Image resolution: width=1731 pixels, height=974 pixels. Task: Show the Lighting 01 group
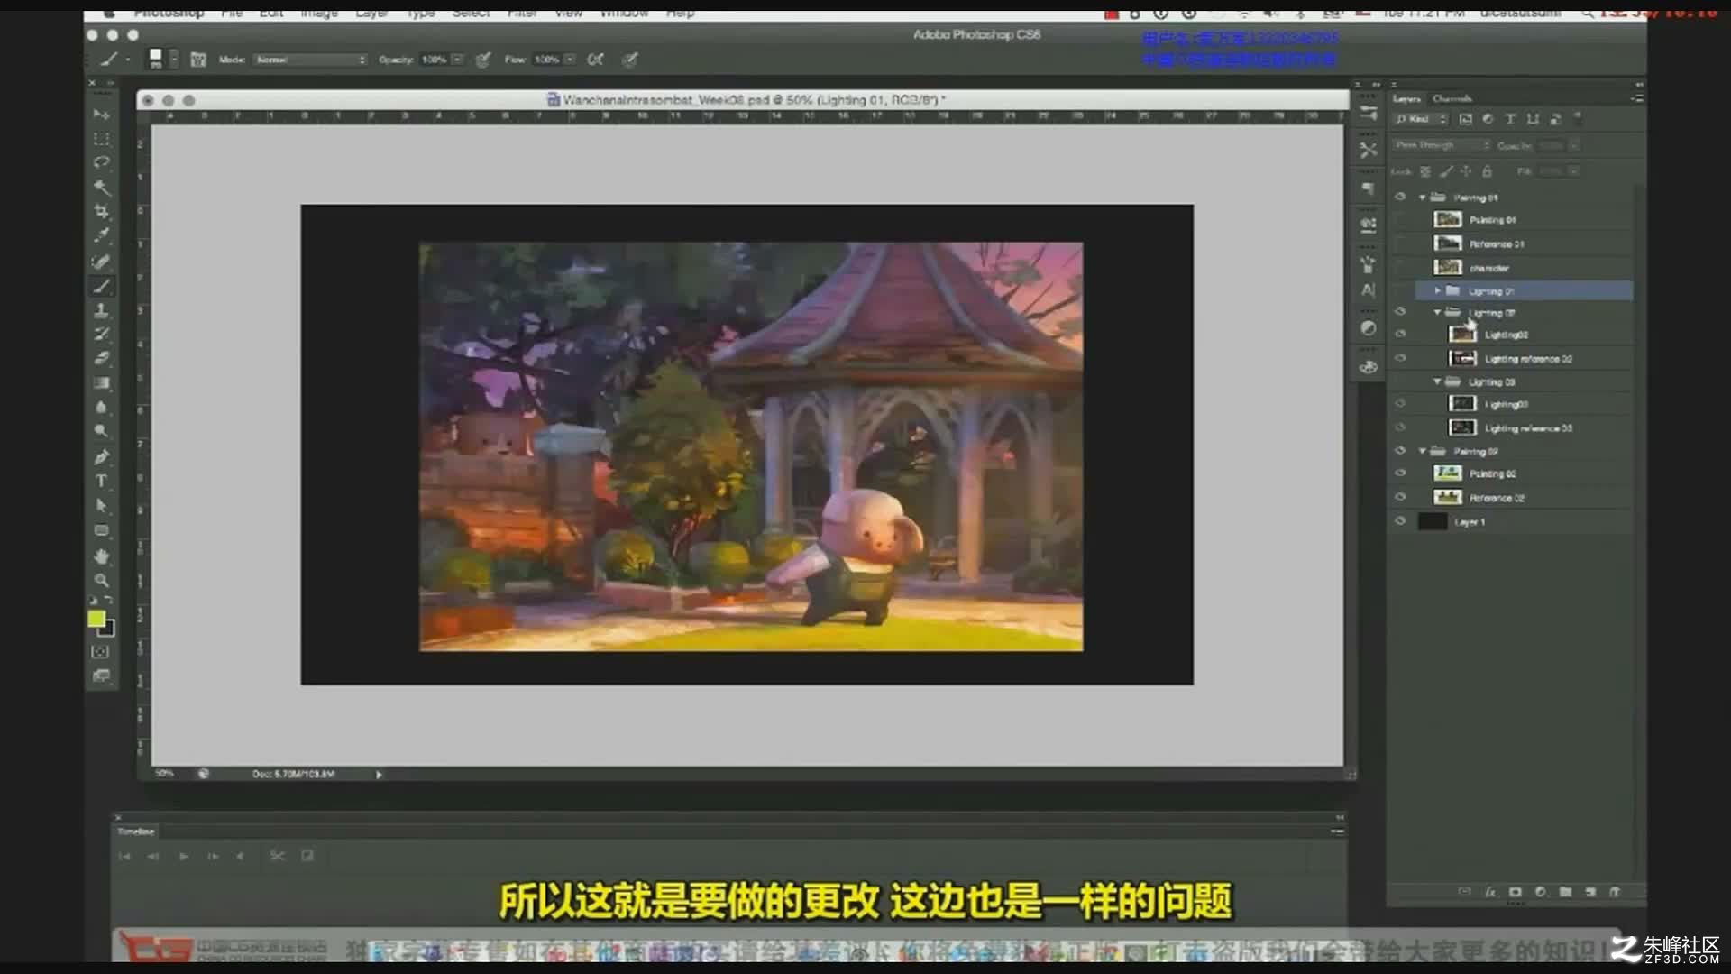pyautogui.click(x=1400, y=290)
